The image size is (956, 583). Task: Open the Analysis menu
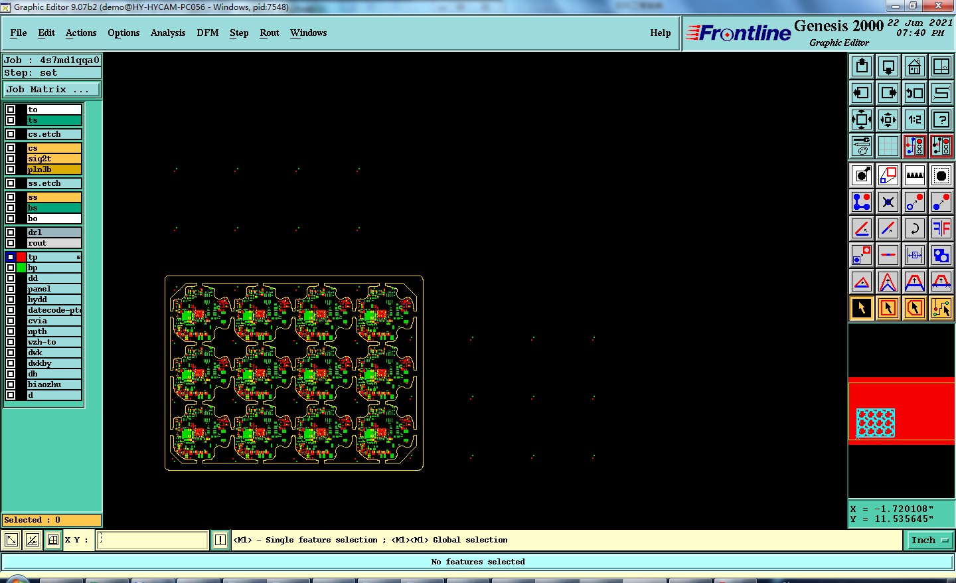[168, 33]
